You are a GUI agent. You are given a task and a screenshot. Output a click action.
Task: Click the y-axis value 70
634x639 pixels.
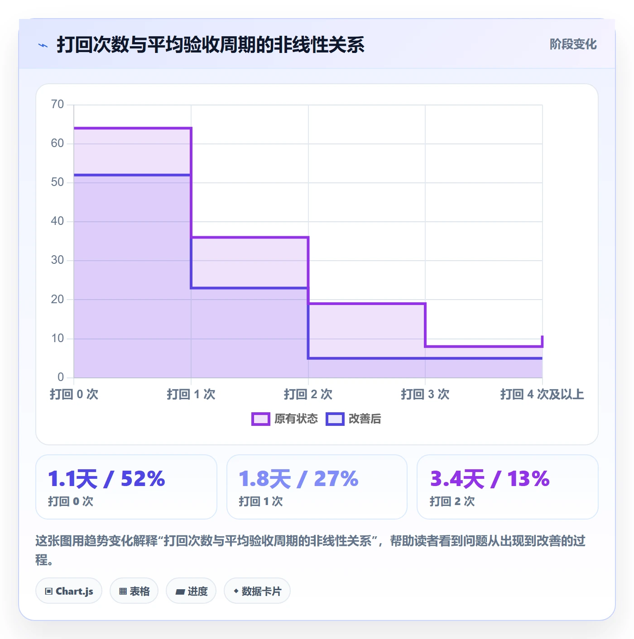(58, 105)
